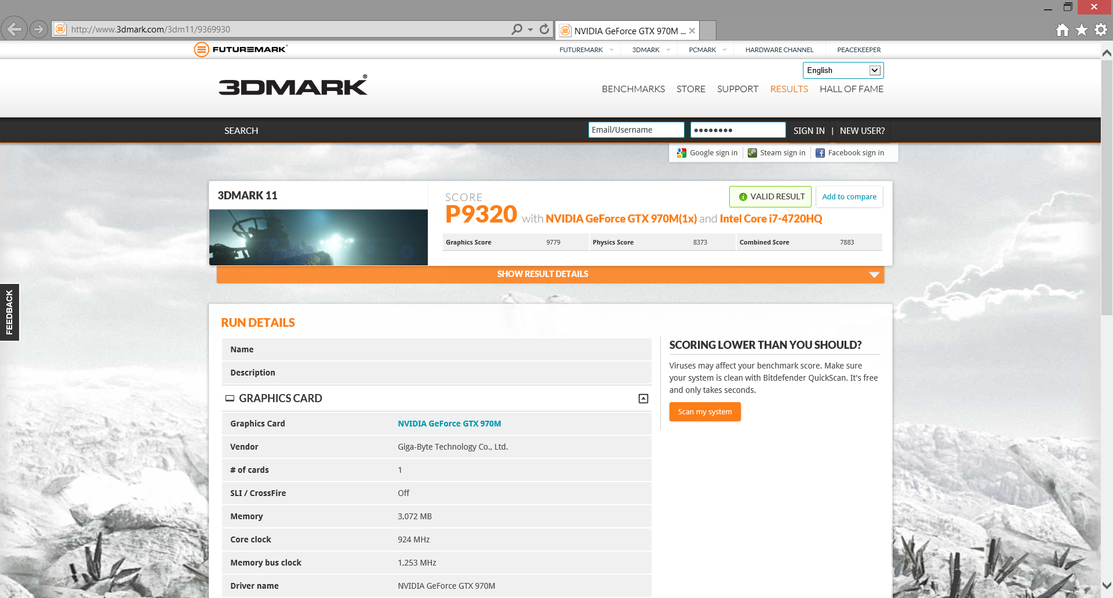Screen dimensions: 1113x598
Task: Open the address bar dropdown arrow
Action: point(530,30)
